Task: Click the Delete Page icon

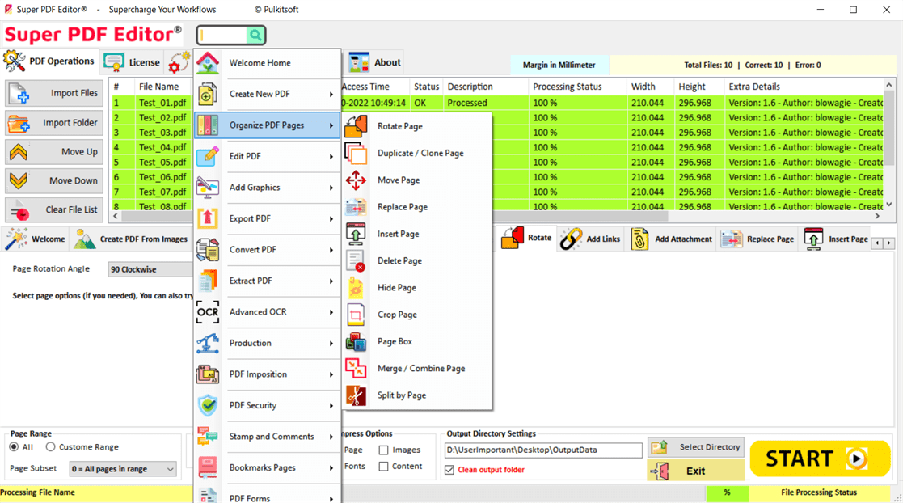Action: tap(356, 261)
